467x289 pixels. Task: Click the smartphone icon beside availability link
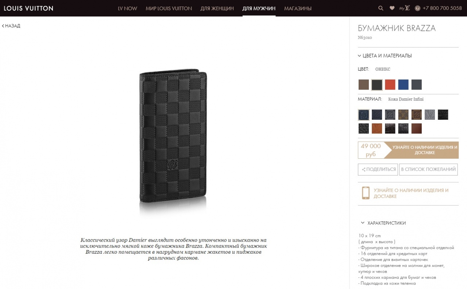point(365,193)
